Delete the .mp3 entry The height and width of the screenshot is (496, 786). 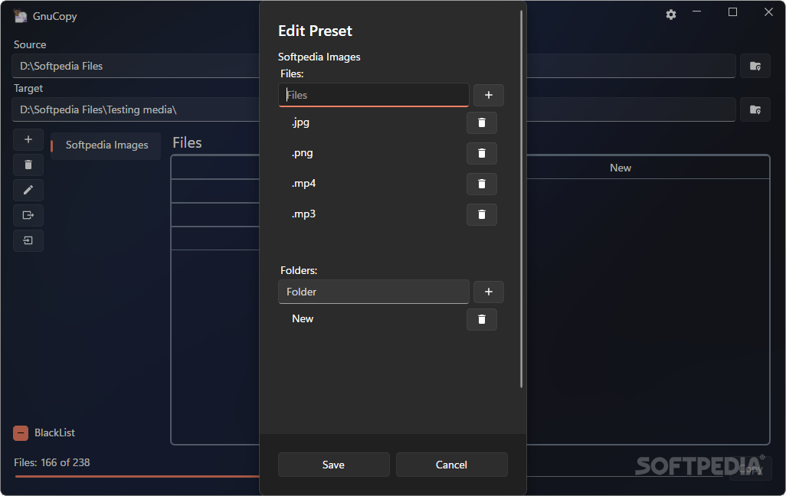coord(481,214)
